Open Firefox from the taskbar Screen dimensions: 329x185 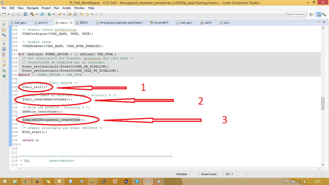[37, 182]
